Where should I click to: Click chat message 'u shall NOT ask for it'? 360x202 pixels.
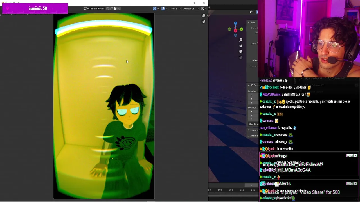tap(285, 95)
